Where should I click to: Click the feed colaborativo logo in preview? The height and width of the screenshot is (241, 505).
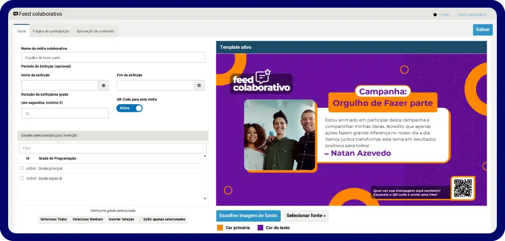coord(261,82)
